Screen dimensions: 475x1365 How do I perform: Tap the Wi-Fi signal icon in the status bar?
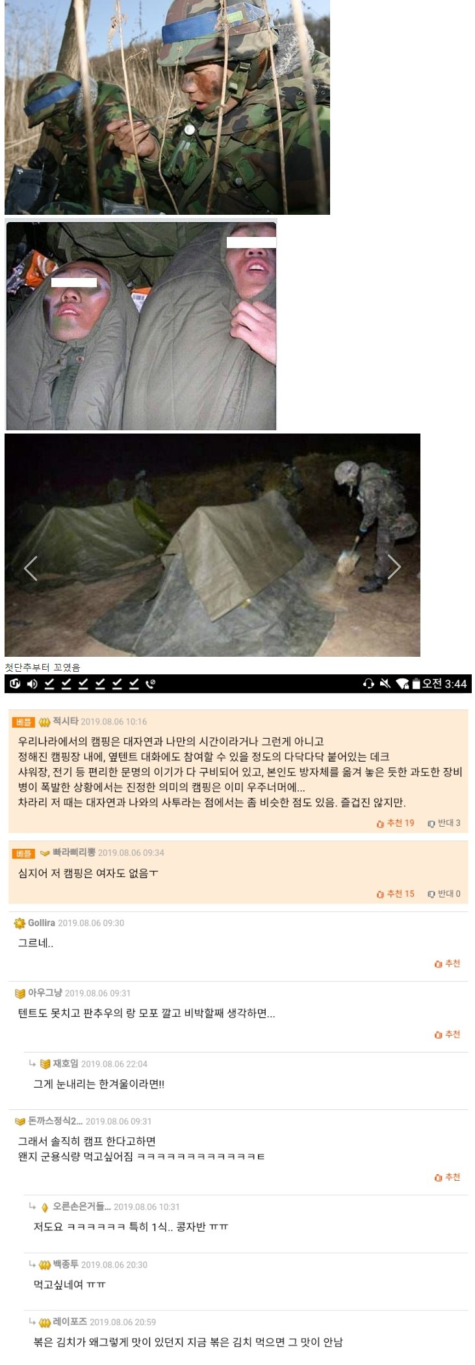click(402, 683)
